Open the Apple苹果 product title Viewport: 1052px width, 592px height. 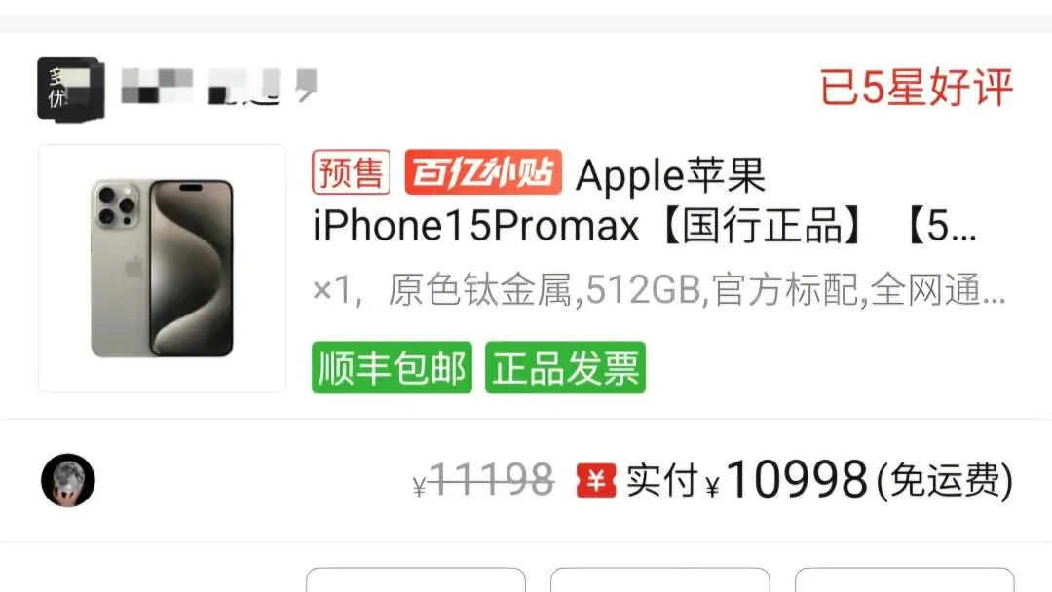670,175
